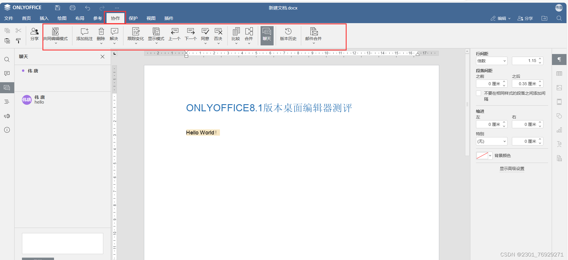
Task: Click the ruler tab stop selector
Action: tap(115, 54)
